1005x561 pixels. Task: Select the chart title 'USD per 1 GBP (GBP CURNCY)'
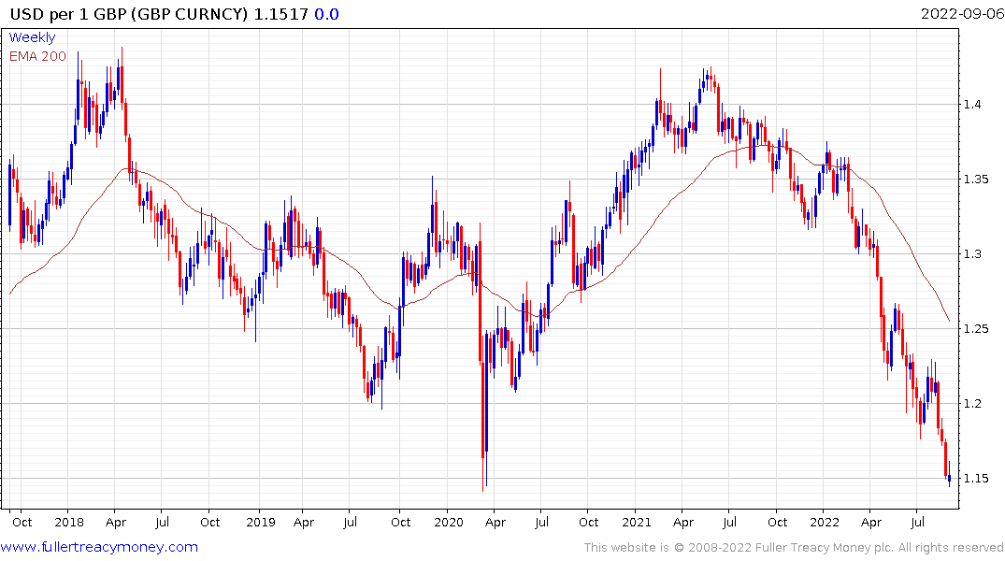(x=129, y=14)
